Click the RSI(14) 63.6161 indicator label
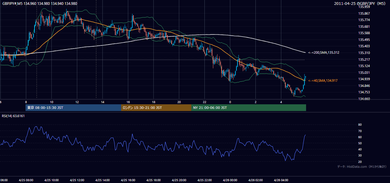The height and width of the screenshot is (183, 390). [13, 116]
